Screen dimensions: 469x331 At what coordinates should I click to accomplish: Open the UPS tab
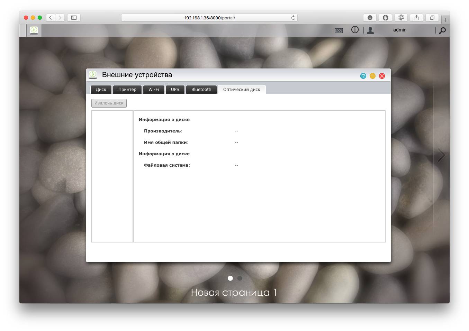pyautogui.click(x=175, y=90)
